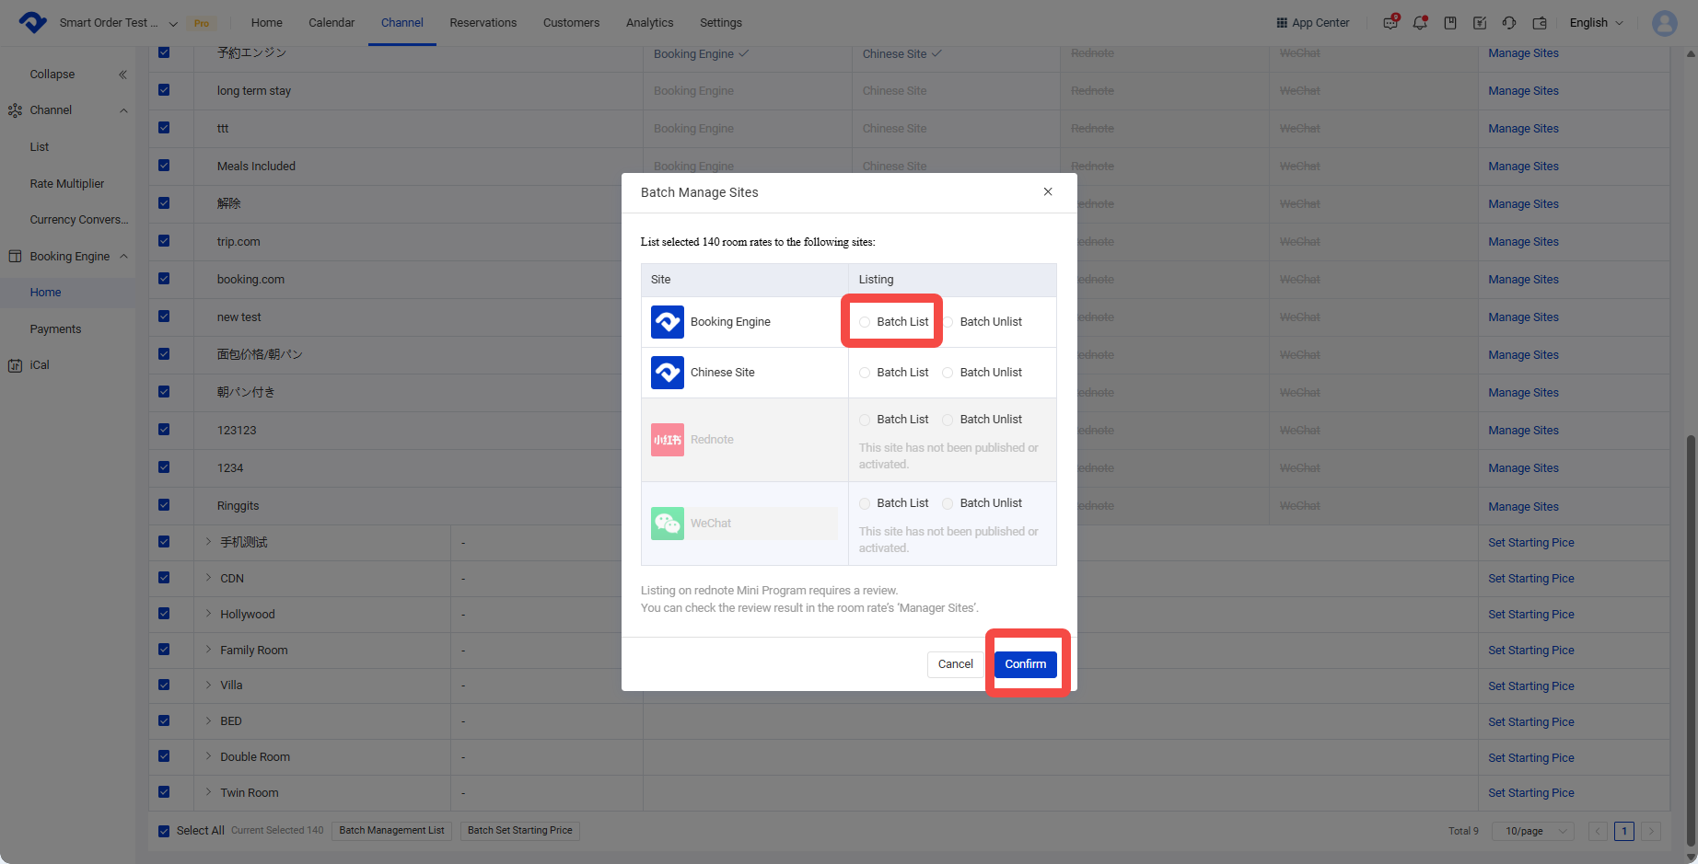Image resolution: width=1698 pixels, height=864 pixels.
Task: Click Manage Sites for booking.com row
Action: coord(1523,280)
